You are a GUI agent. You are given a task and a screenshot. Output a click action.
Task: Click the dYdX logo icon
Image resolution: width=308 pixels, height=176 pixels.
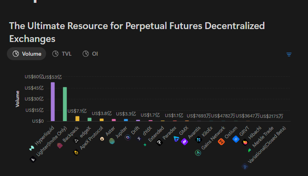pyautogui.click(x=139, y=138)
